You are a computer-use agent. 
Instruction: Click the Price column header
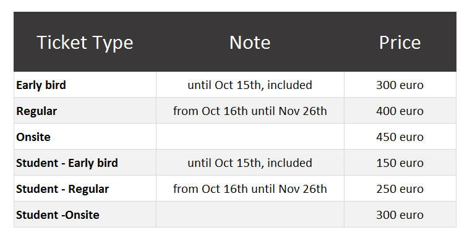(400, 43)
